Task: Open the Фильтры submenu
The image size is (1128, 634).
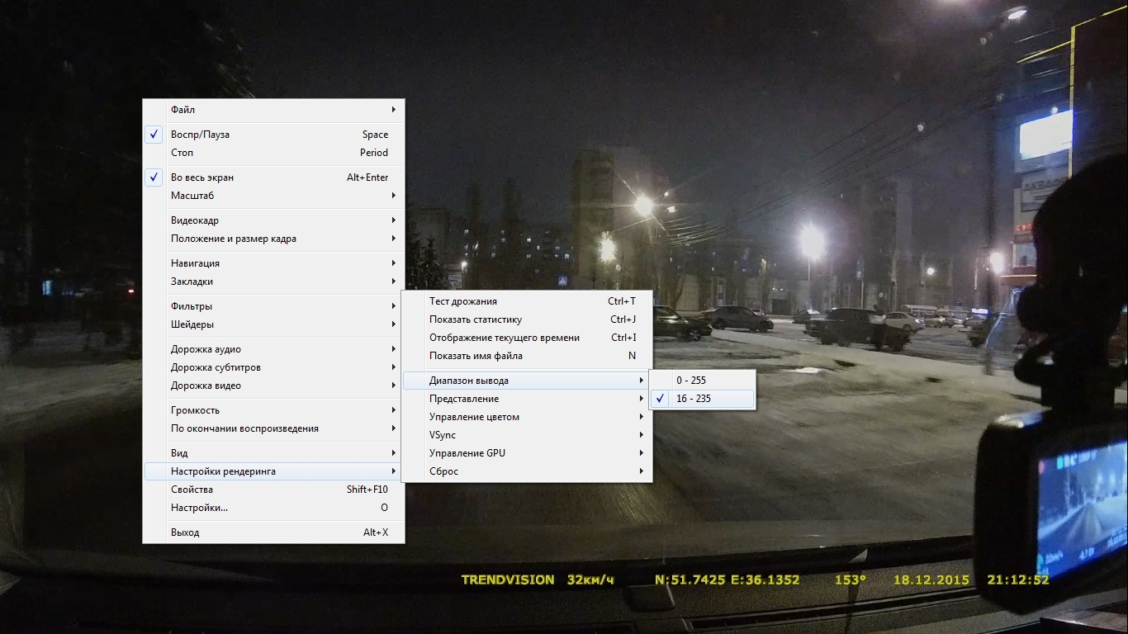Action: click(192, 306)
